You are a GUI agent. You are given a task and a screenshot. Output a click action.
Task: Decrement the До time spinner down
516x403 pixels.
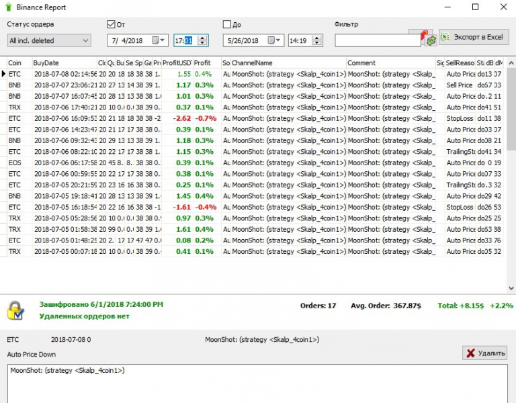point(317,44)
